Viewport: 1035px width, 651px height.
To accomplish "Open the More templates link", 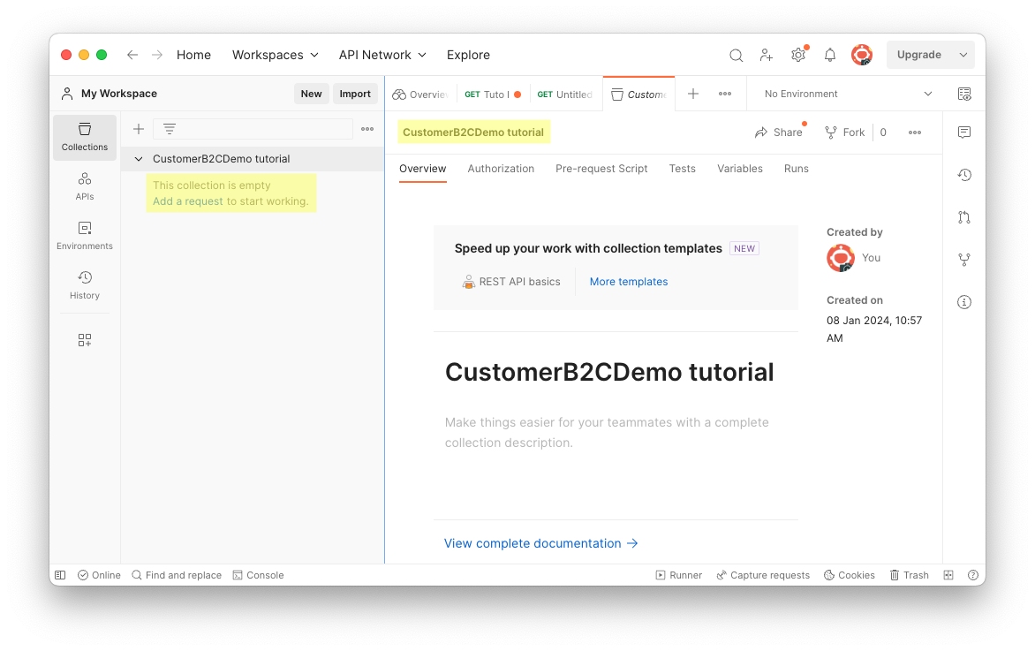I will [x=629, y=282].
